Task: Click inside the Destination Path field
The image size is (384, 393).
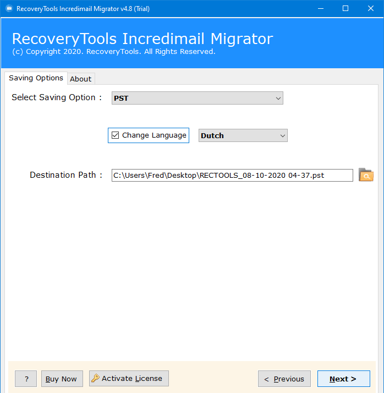Action: [x=232, y=175]
